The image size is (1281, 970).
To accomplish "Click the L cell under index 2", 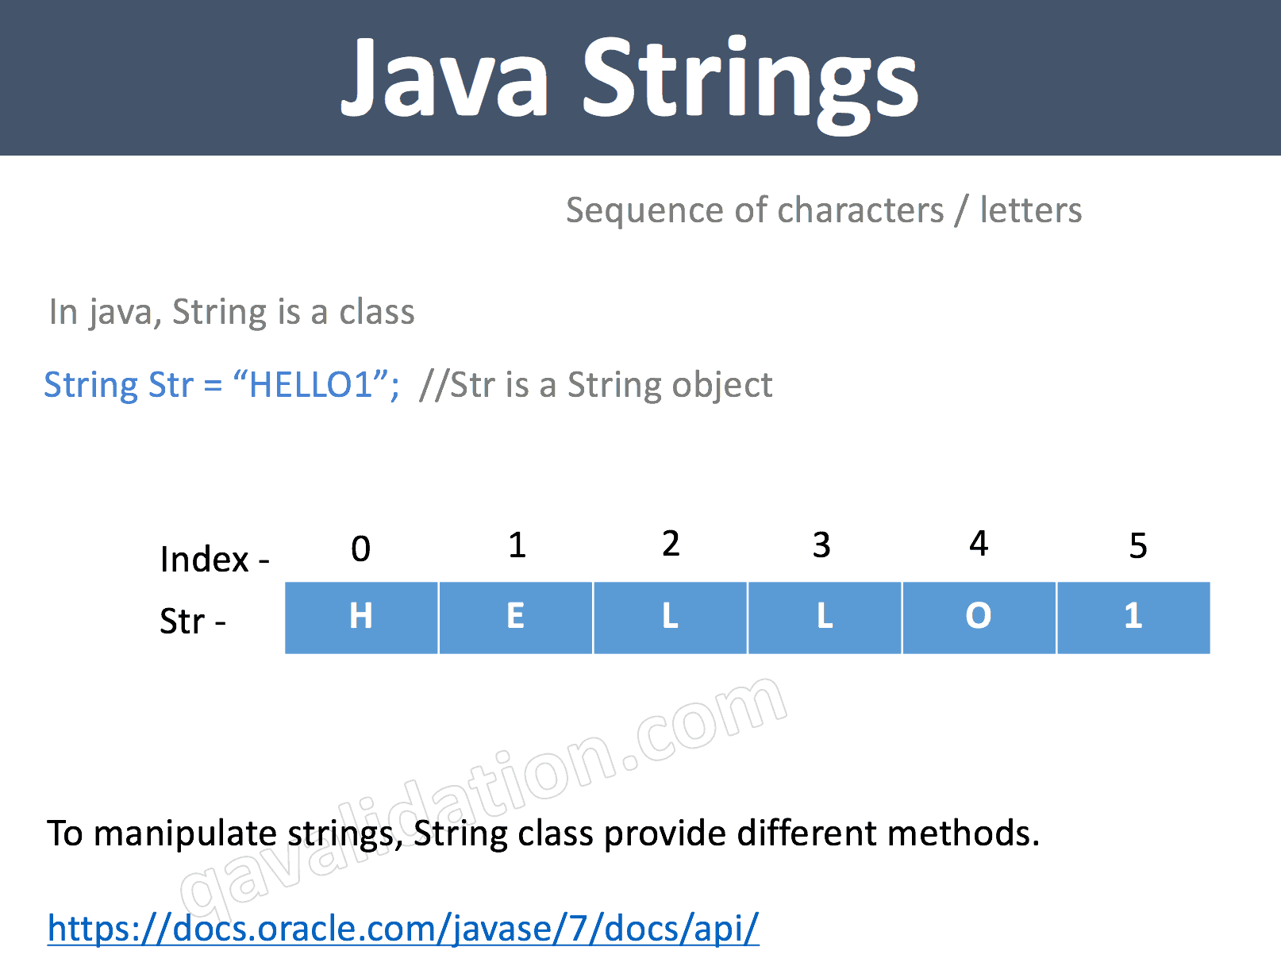I will click(670, 617).
